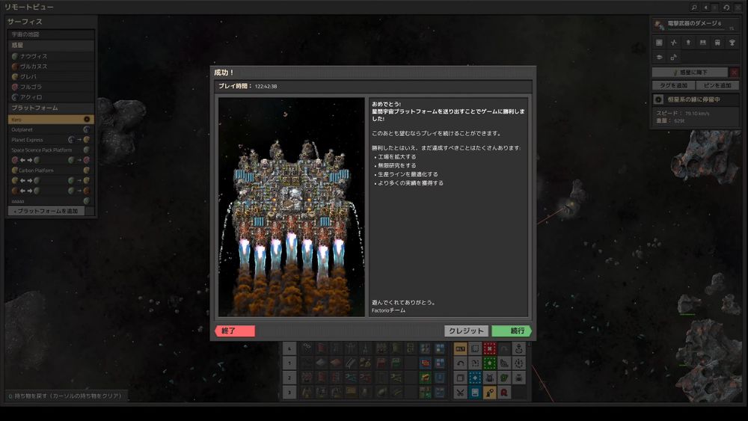Click the green foliage shortcut icon

[x=504, y=378]
